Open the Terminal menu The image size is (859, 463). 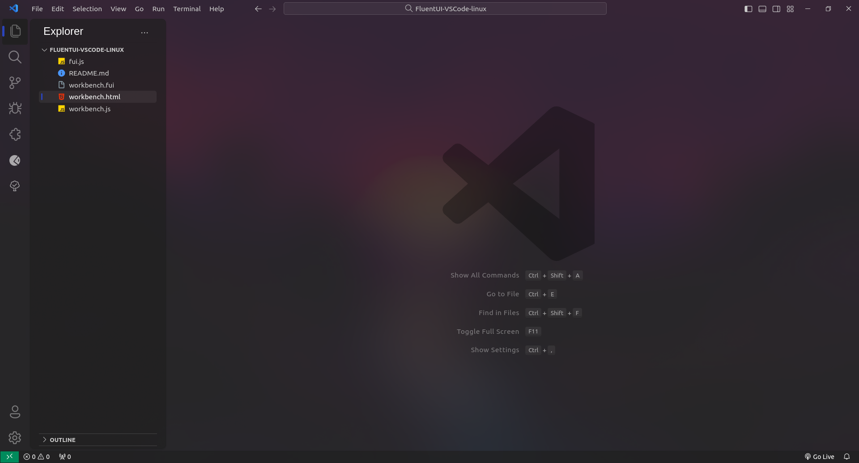(187, 8)
